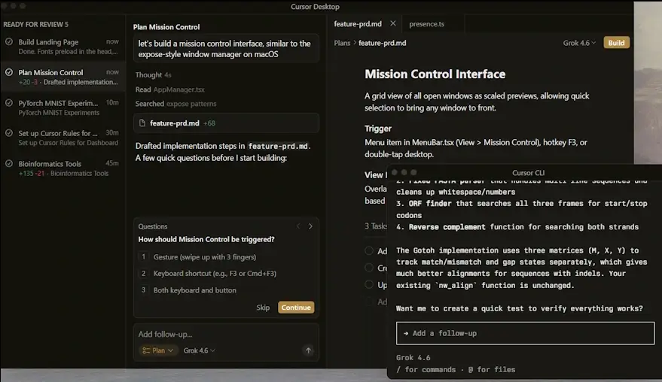Click the check icon beside PyTorch MNIST Experiments

pos(9,102)
